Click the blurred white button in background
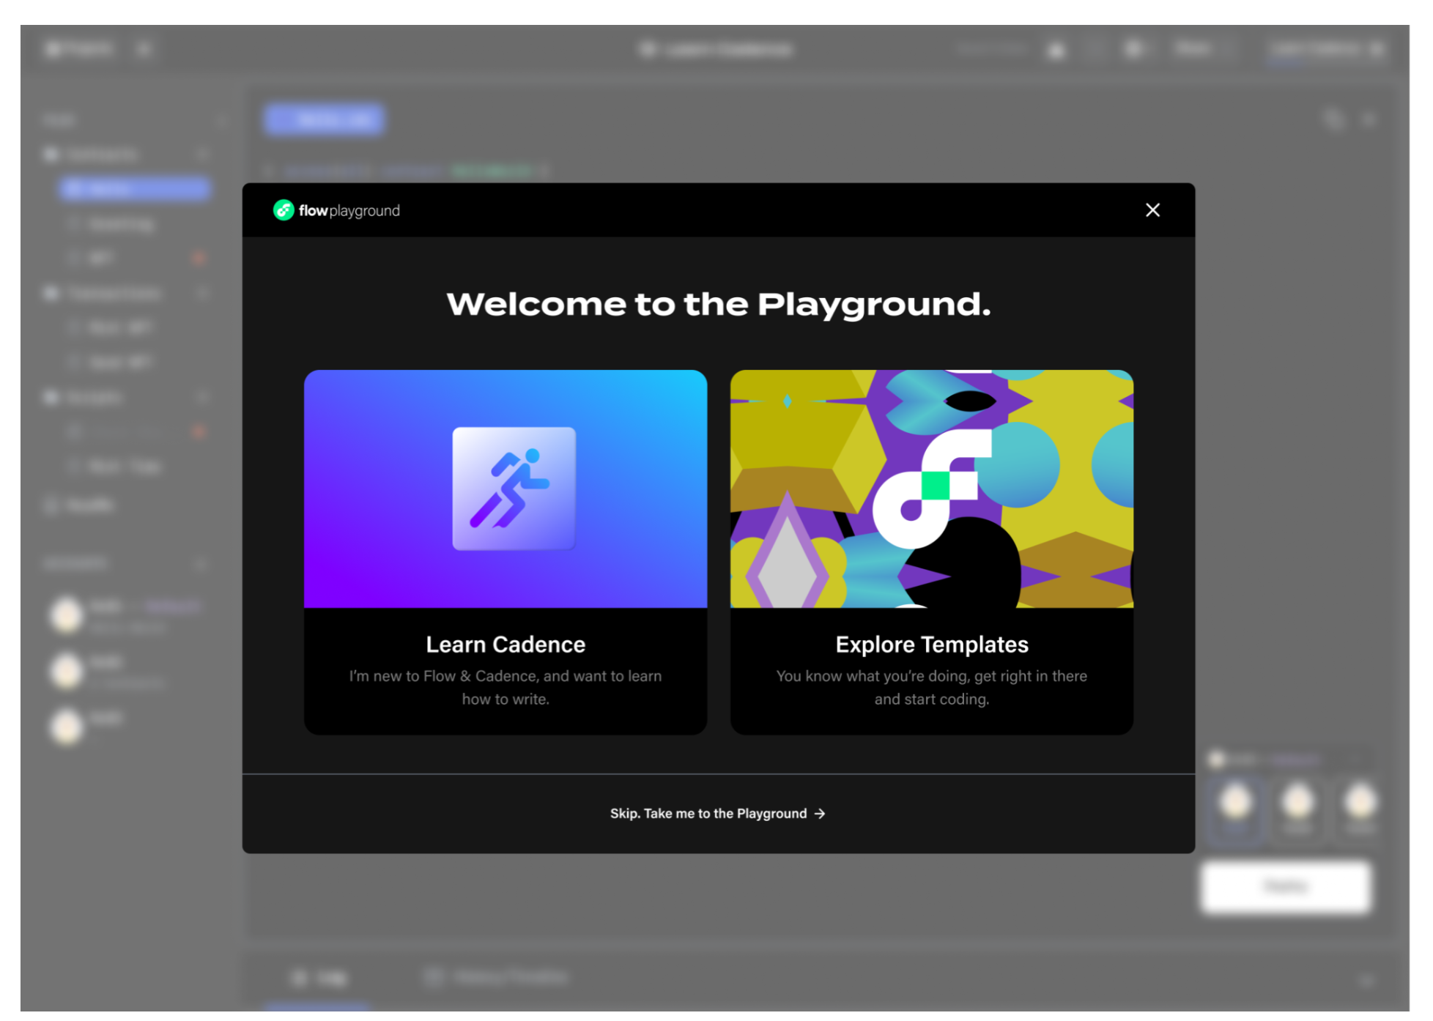1433x1021 pixels. click(1285, 887)
